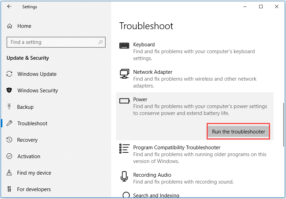The width and height of the screenshot is (286, 199).
Task: Click the For developers tools icon
Action: [9, 189]
